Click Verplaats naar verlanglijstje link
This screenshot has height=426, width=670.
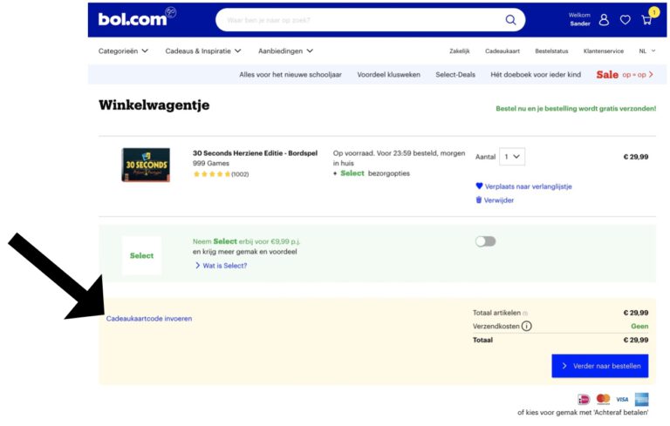528,186
